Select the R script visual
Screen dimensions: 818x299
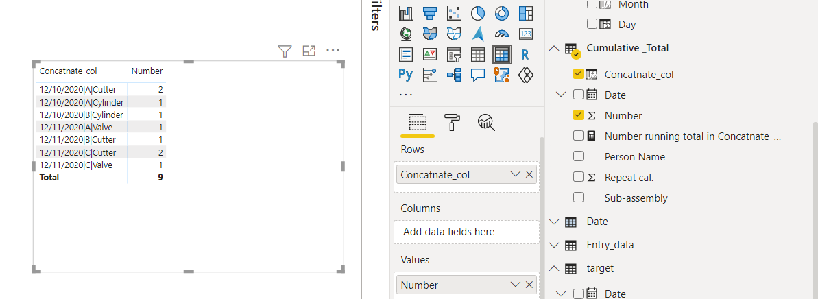click(526, 54)
